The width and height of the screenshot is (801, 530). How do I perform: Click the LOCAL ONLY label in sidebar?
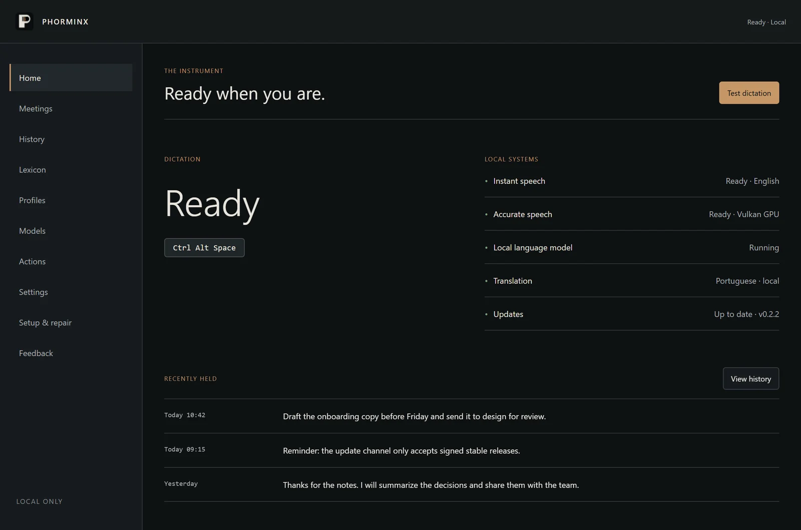pyautogui.click(x=40, y=501)
